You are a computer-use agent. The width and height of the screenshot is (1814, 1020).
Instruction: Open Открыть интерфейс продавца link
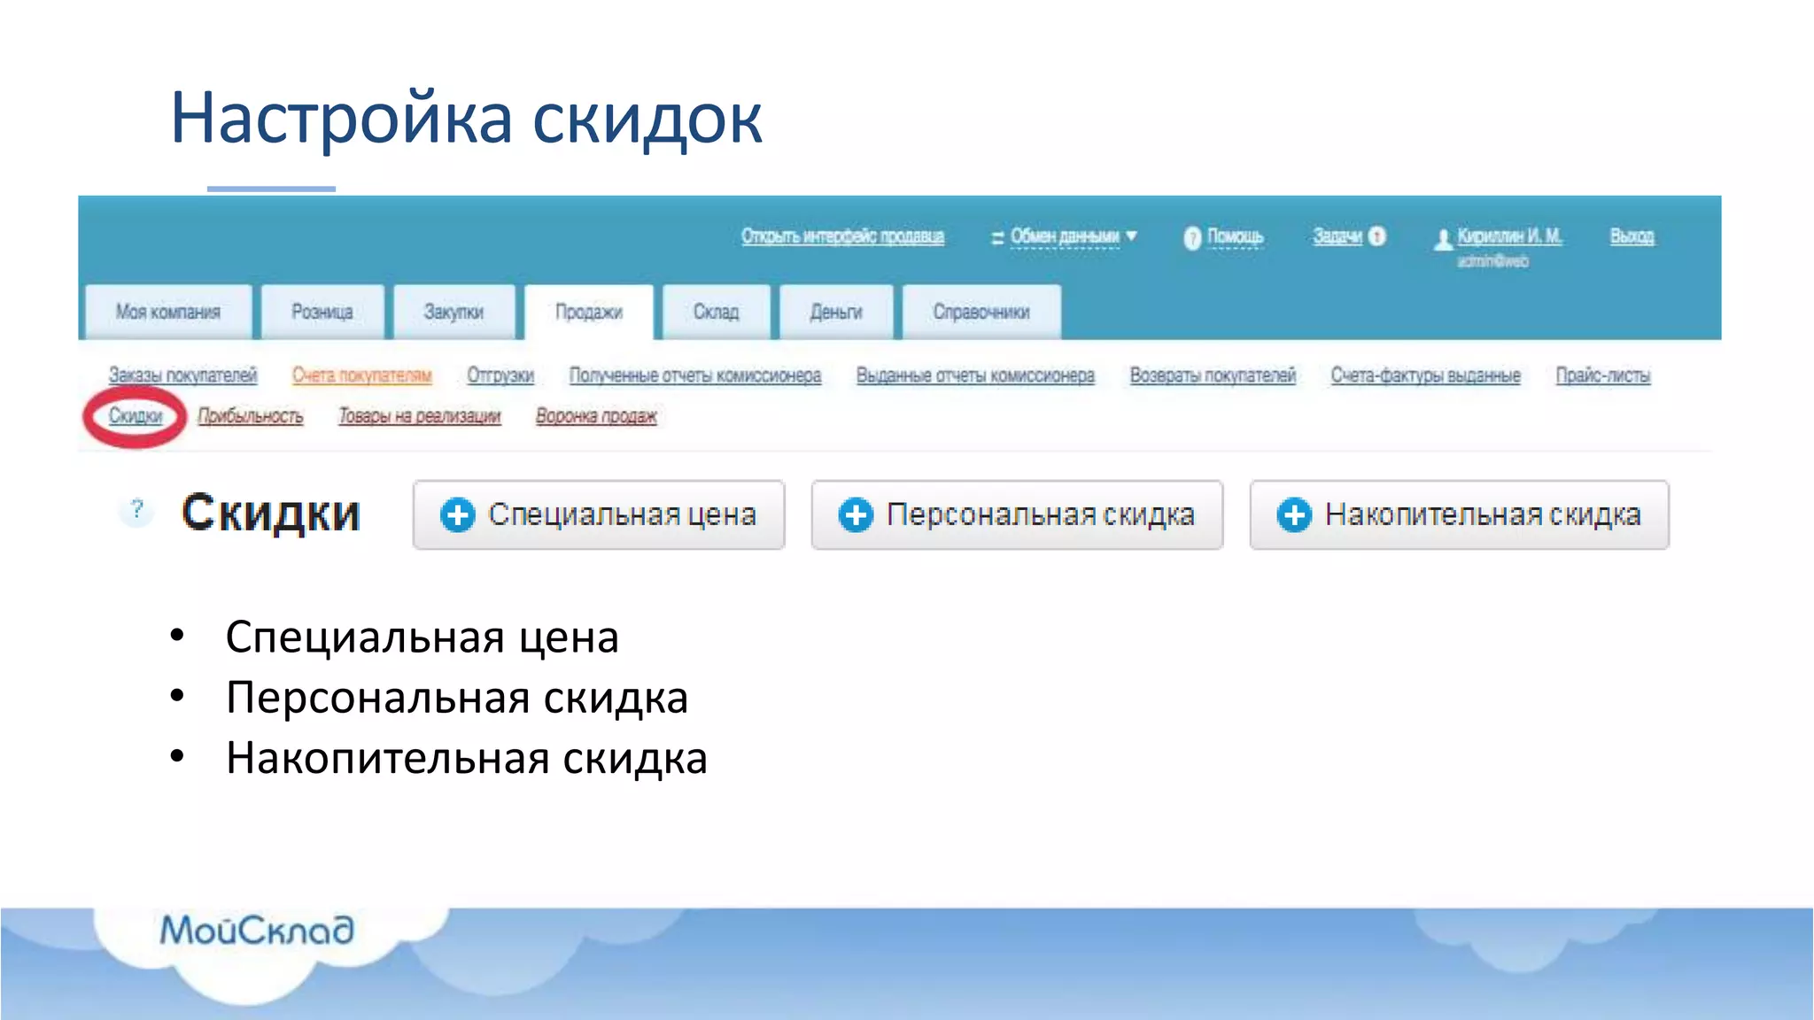842,236
